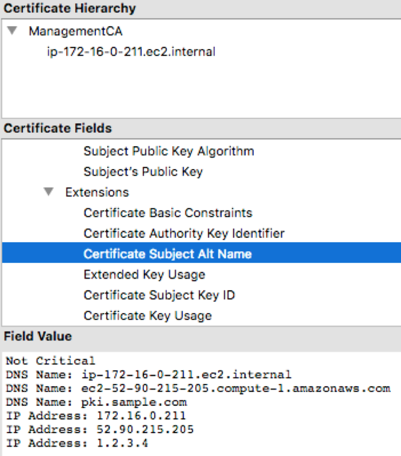The image size is (401, 456).
Task: Select the Extensions field row
Action: [x=97, y=192]
